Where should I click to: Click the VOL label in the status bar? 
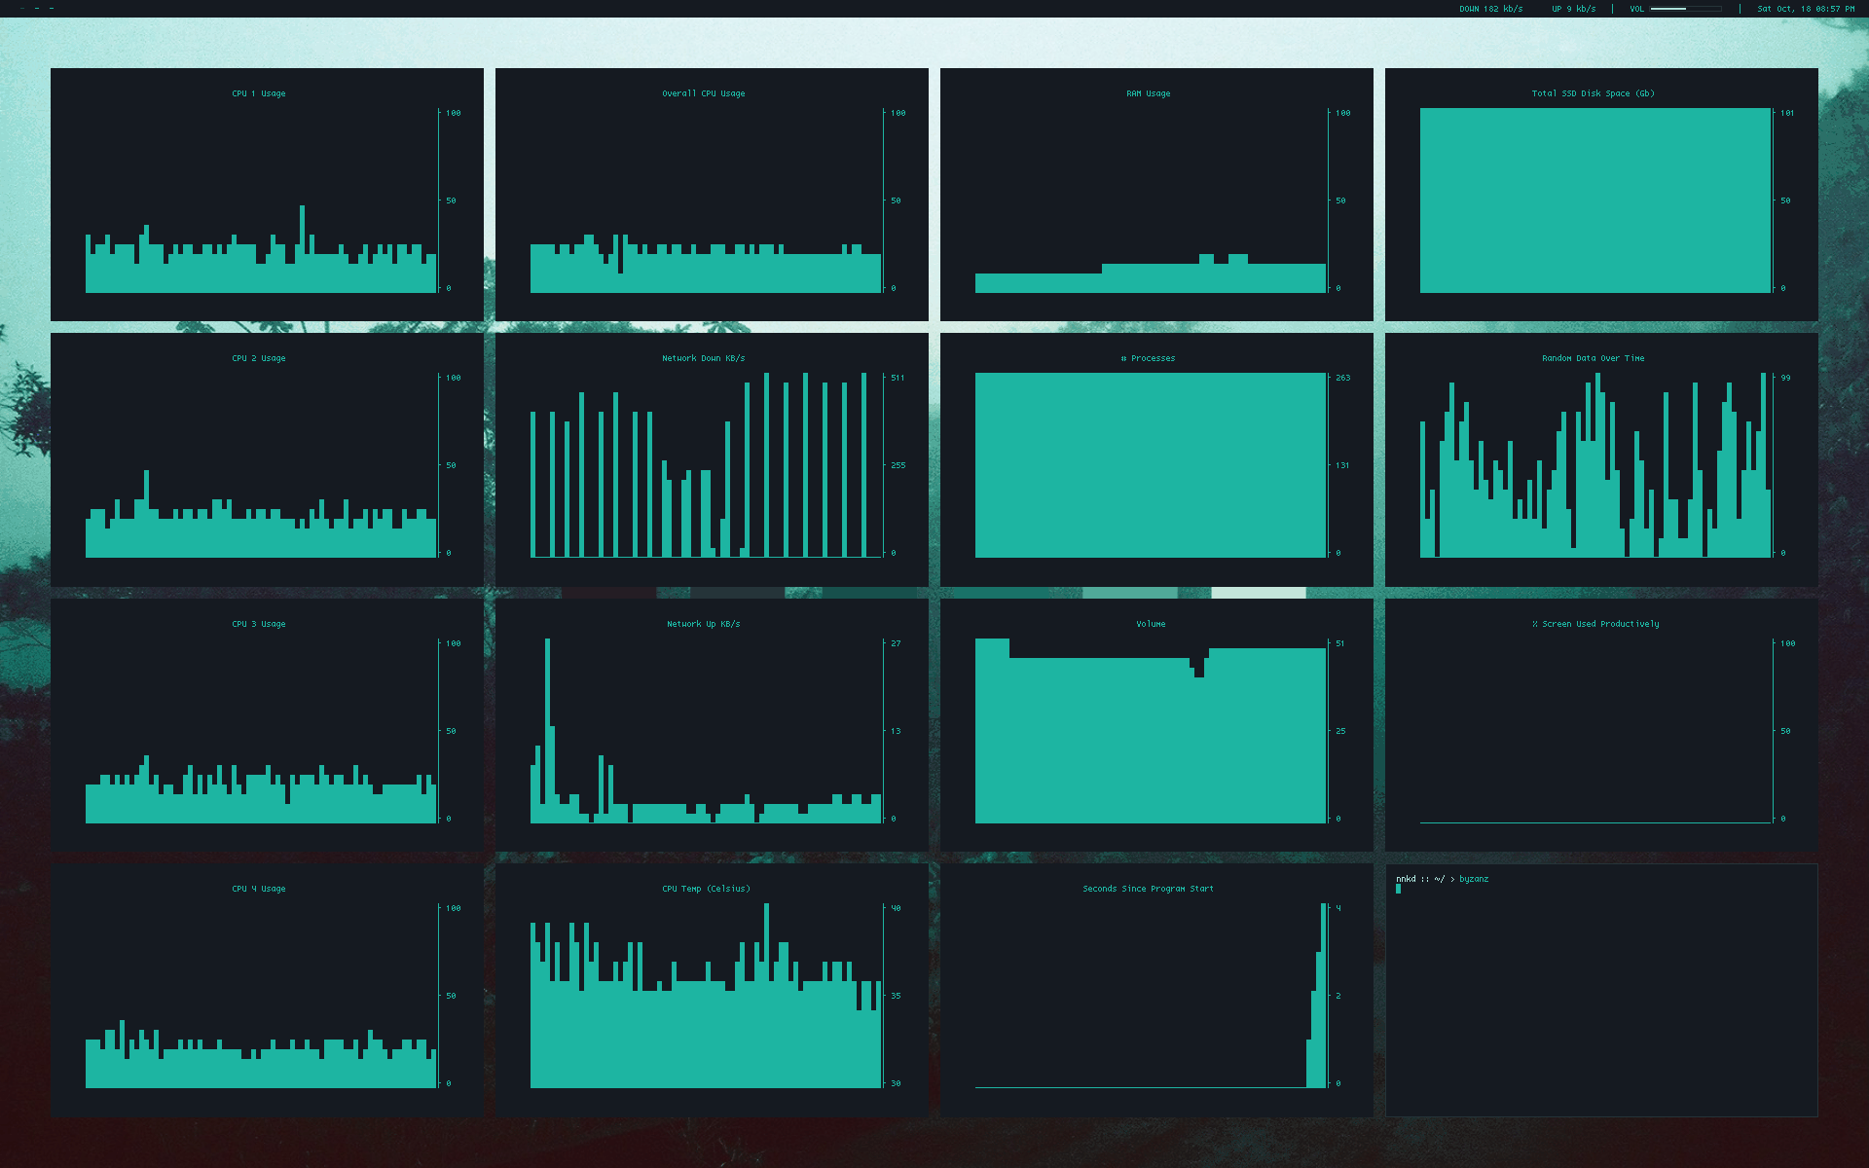coord(1636,9)
